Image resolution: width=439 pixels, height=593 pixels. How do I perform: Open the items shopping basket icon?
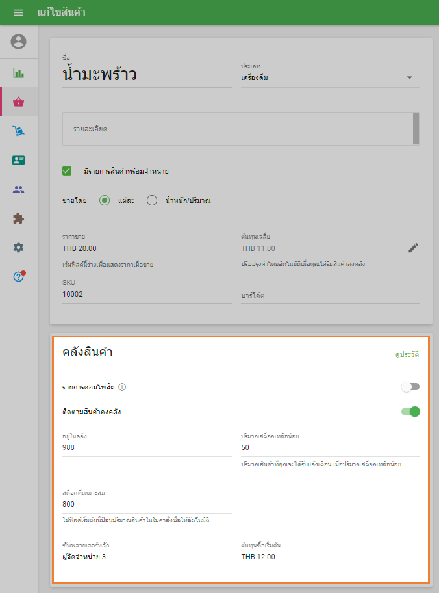[19, 102]
